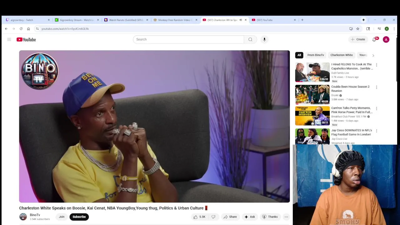The height and width of the screenshot is (225, 400).
Task: Open options menu for Jay Cinco video
Action: click(377, 131)
